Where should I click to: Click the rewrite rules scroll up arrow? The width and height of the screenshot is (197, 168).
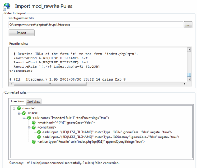(189, 50)
